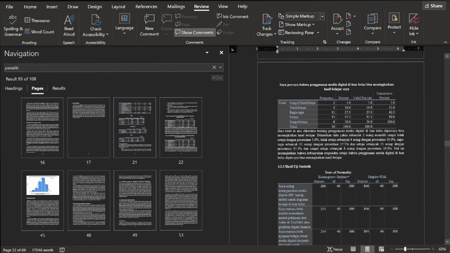450x253 pixels.
Task: Start Read Aloud
Action: point(69,25)
